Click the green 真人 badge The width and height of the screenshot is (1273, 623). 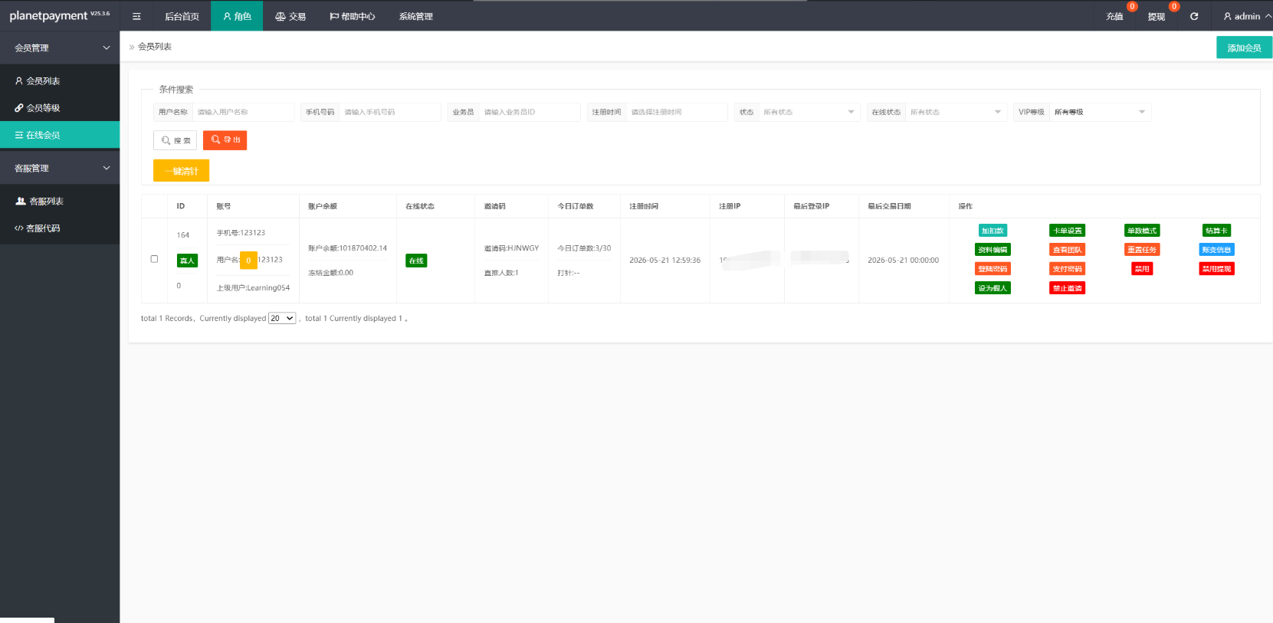[187, 261]
